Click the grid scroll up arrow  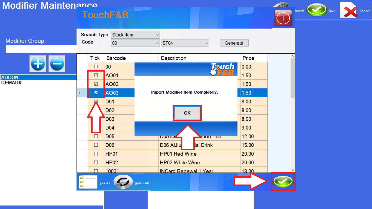click(x=293, y=56)
